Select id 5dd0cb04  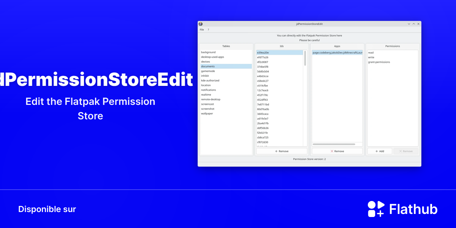click(x=280, y=71)
